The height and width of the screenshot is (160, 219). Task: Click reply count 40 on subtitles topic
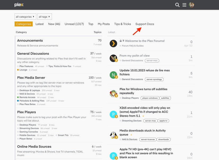pos(190,92)
